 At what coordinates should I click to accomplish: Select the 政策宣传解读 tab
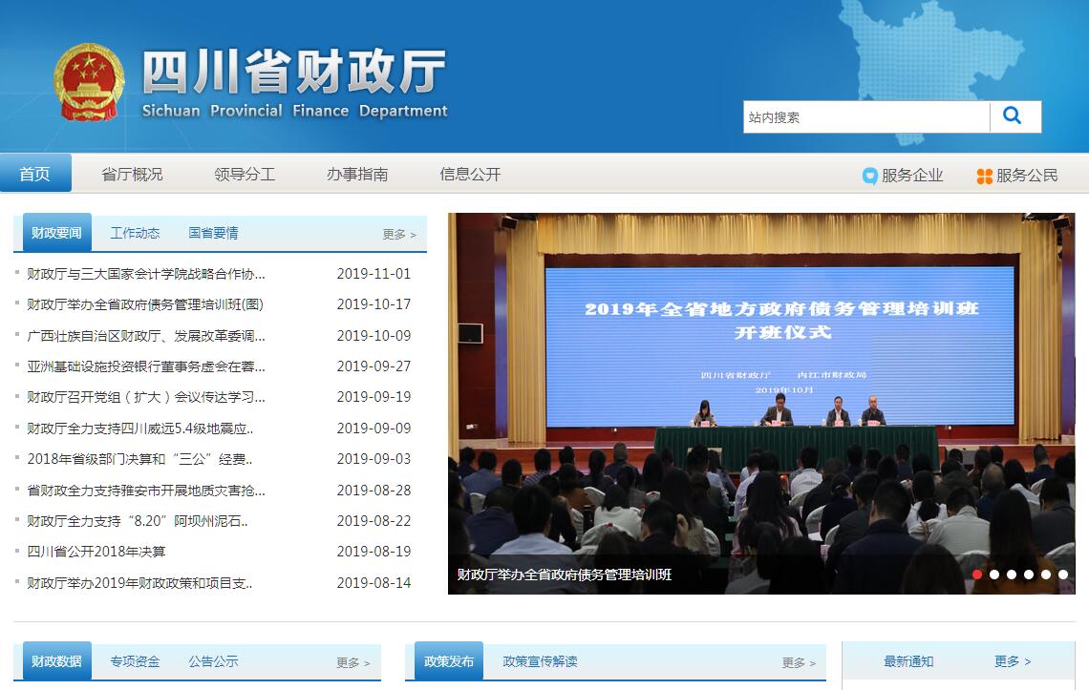point(540,661)
